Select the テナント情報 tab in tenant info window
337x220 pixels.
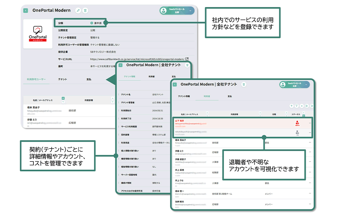(129, 77)
